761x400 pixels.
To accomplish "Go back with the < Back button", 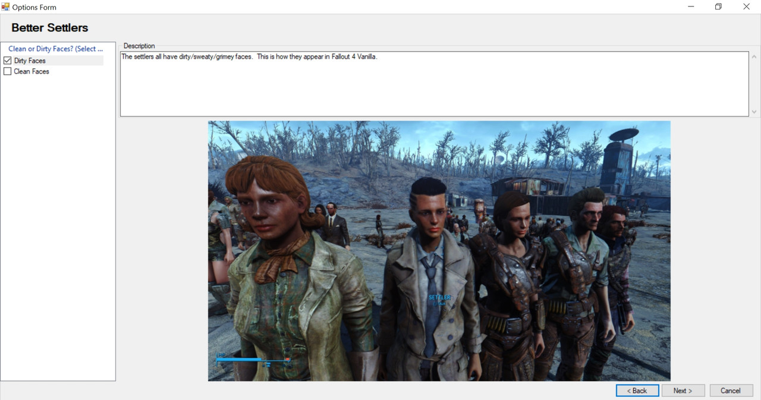I will tap(637, 390).
